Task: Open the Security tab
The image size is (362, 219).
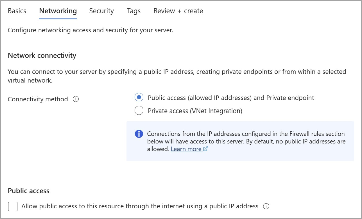Action: point(101,11)
